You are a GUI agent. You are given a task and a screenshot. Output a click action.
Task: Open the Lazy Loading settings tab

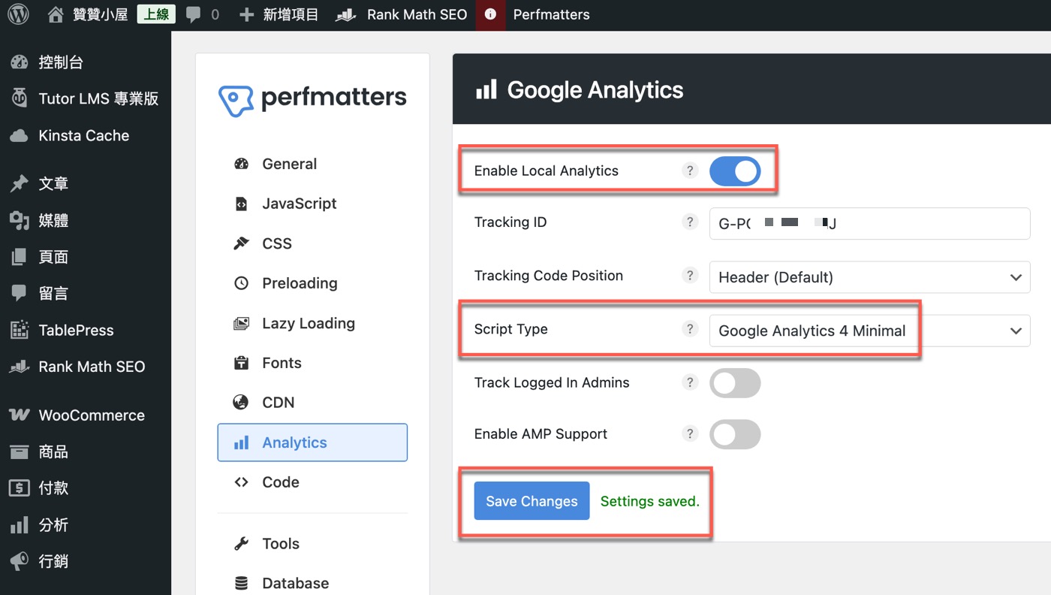click(x=312, y=323)
